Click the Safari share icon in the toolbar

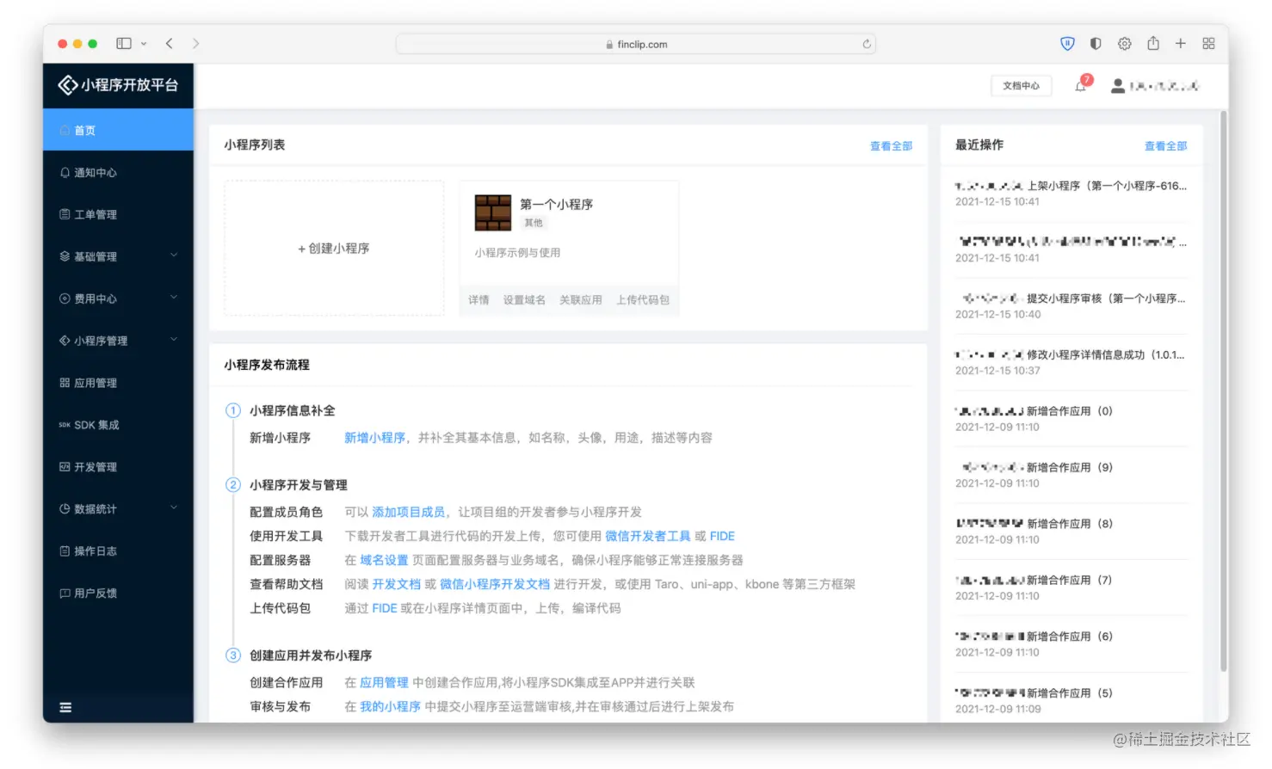coord(1153,43)
